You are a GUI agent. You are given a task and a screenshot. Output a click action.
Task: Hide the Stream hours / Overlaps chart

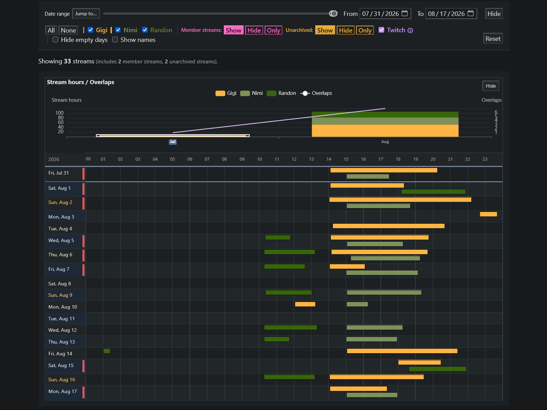coord(491,86)
